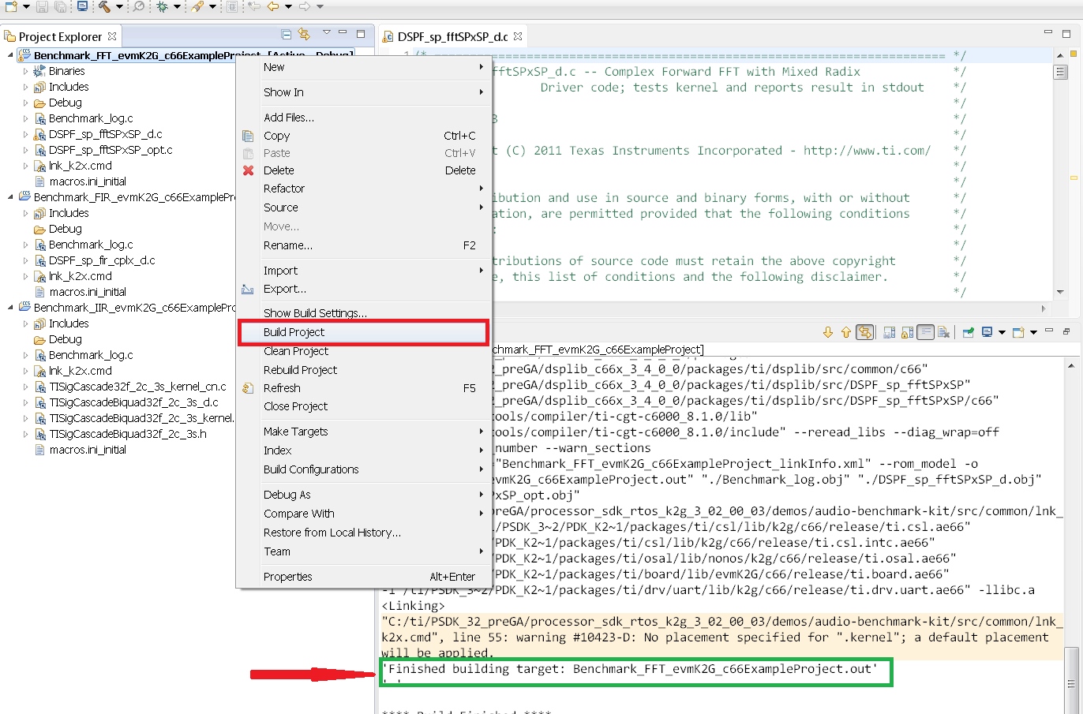The image size is (1083, 714).
Task: Toggle Link with Editor in Project Explorer
Action: (304, 34)
